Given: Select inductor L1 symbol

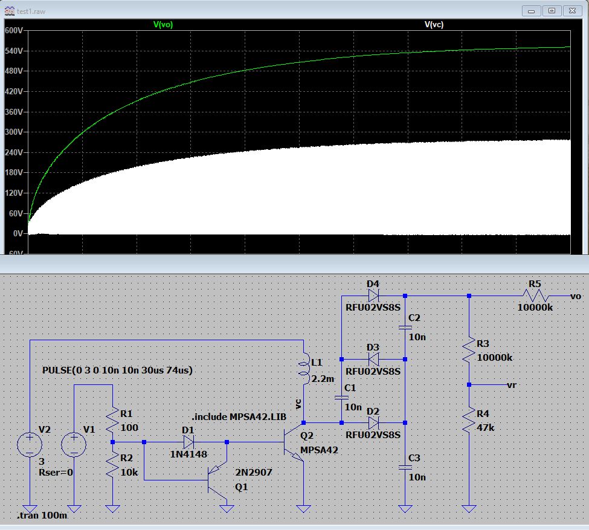Looking at the screenshot, I should pos(303,369).
